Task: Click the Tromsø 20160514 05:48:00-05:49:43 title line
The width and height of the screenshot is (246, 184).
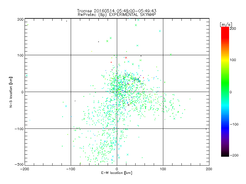Action: [x=117, y=11]
